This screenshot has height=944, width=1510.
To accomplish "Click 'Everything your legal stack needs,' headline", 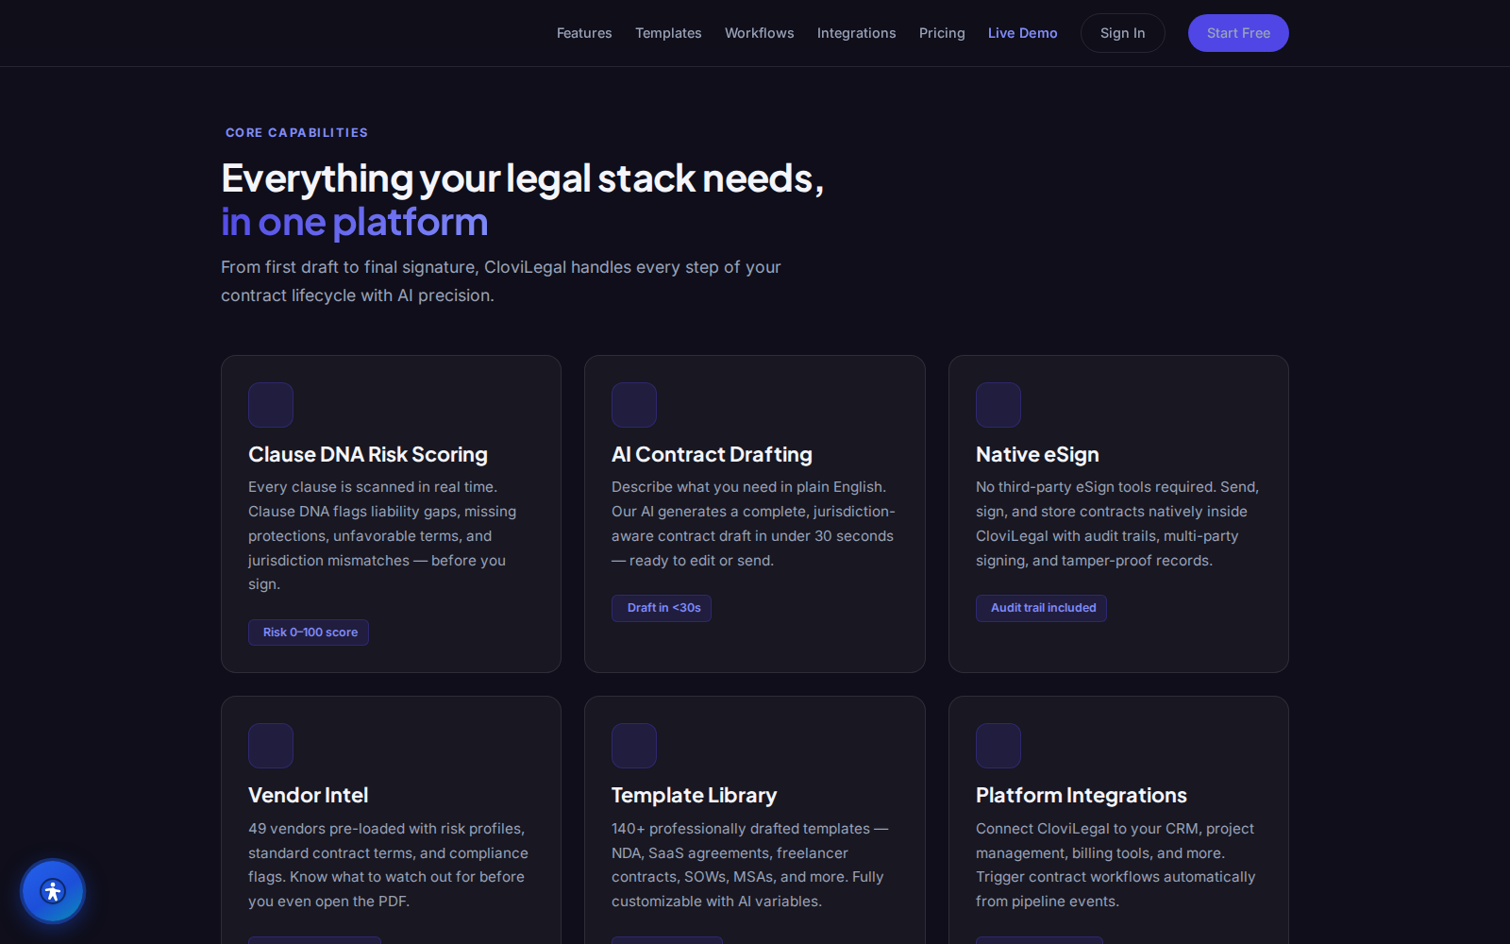I will [x=522, y=178].
